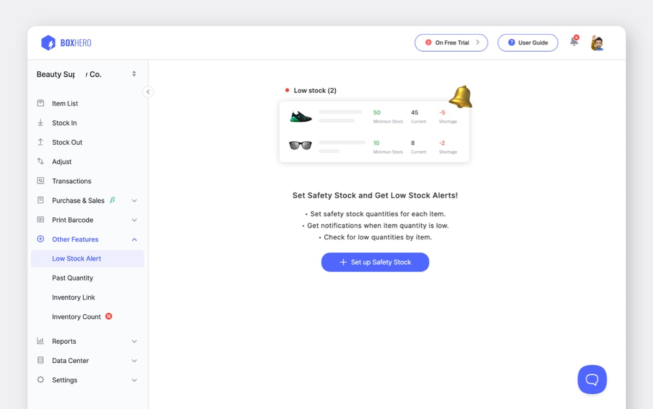
Task: Select the Reports bar-chart icon
Action: pos(40,341)
